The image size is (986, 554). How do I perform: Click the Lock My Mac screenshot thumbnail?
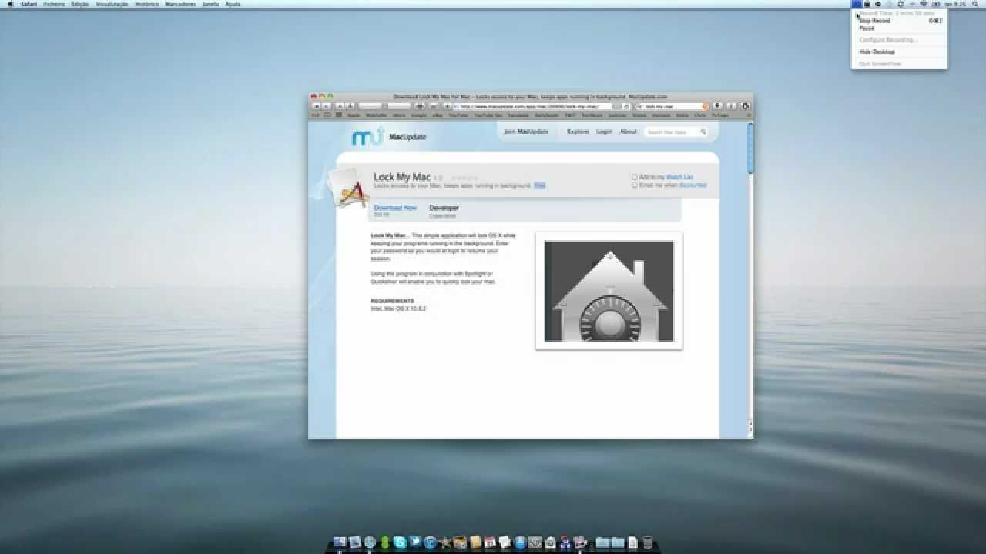point(609,291)
